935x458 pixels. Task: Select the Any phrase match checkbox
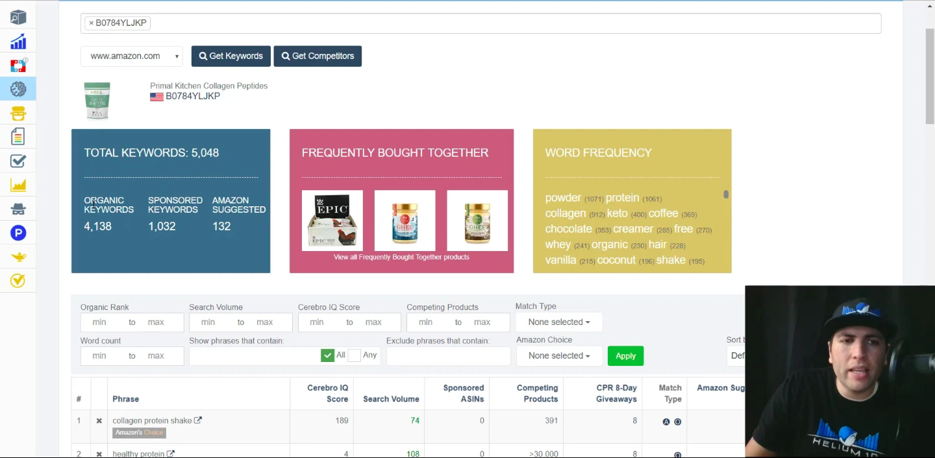(354, 356)
